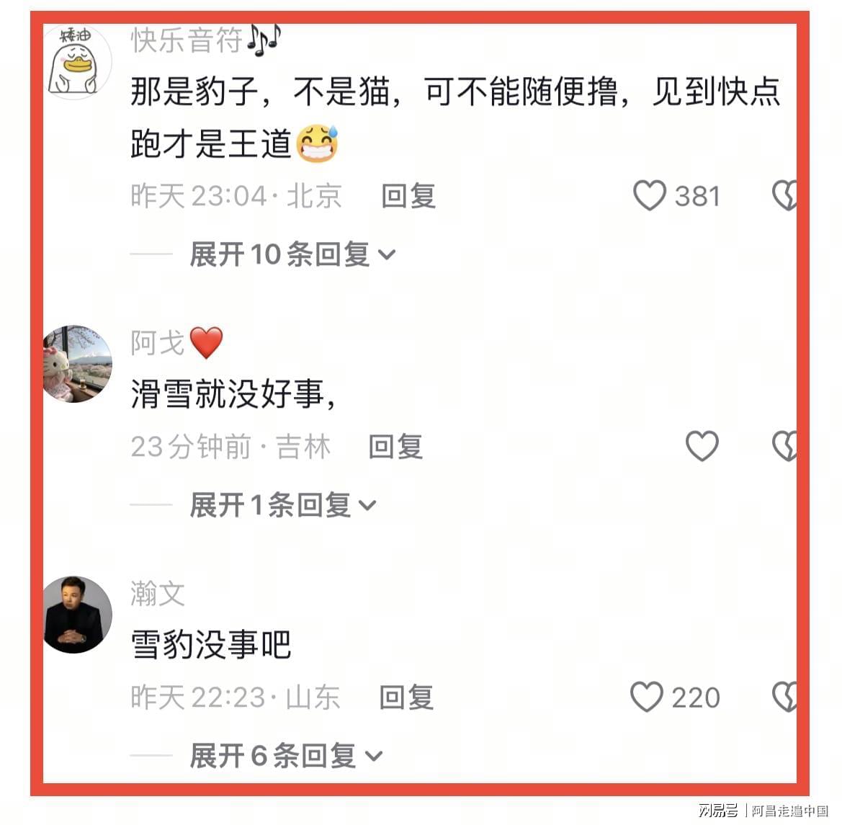This screenshot has width=842, height=825.
Task: Reply to 瀚文's comment from 山东
Action: click(406, 697)
